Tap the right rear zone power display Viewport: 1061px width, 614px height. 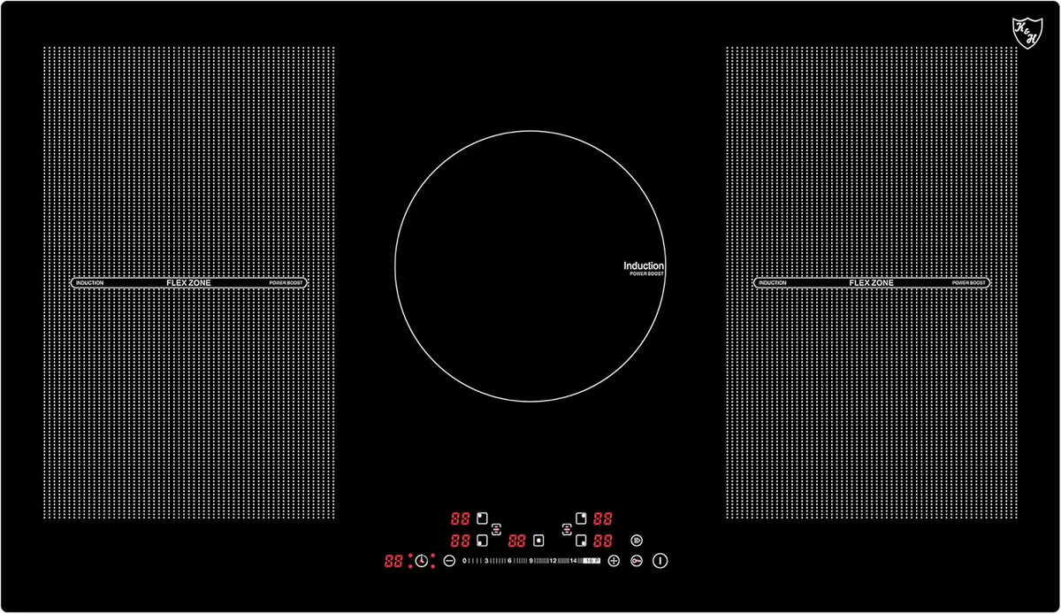click(x=603, y=518)
